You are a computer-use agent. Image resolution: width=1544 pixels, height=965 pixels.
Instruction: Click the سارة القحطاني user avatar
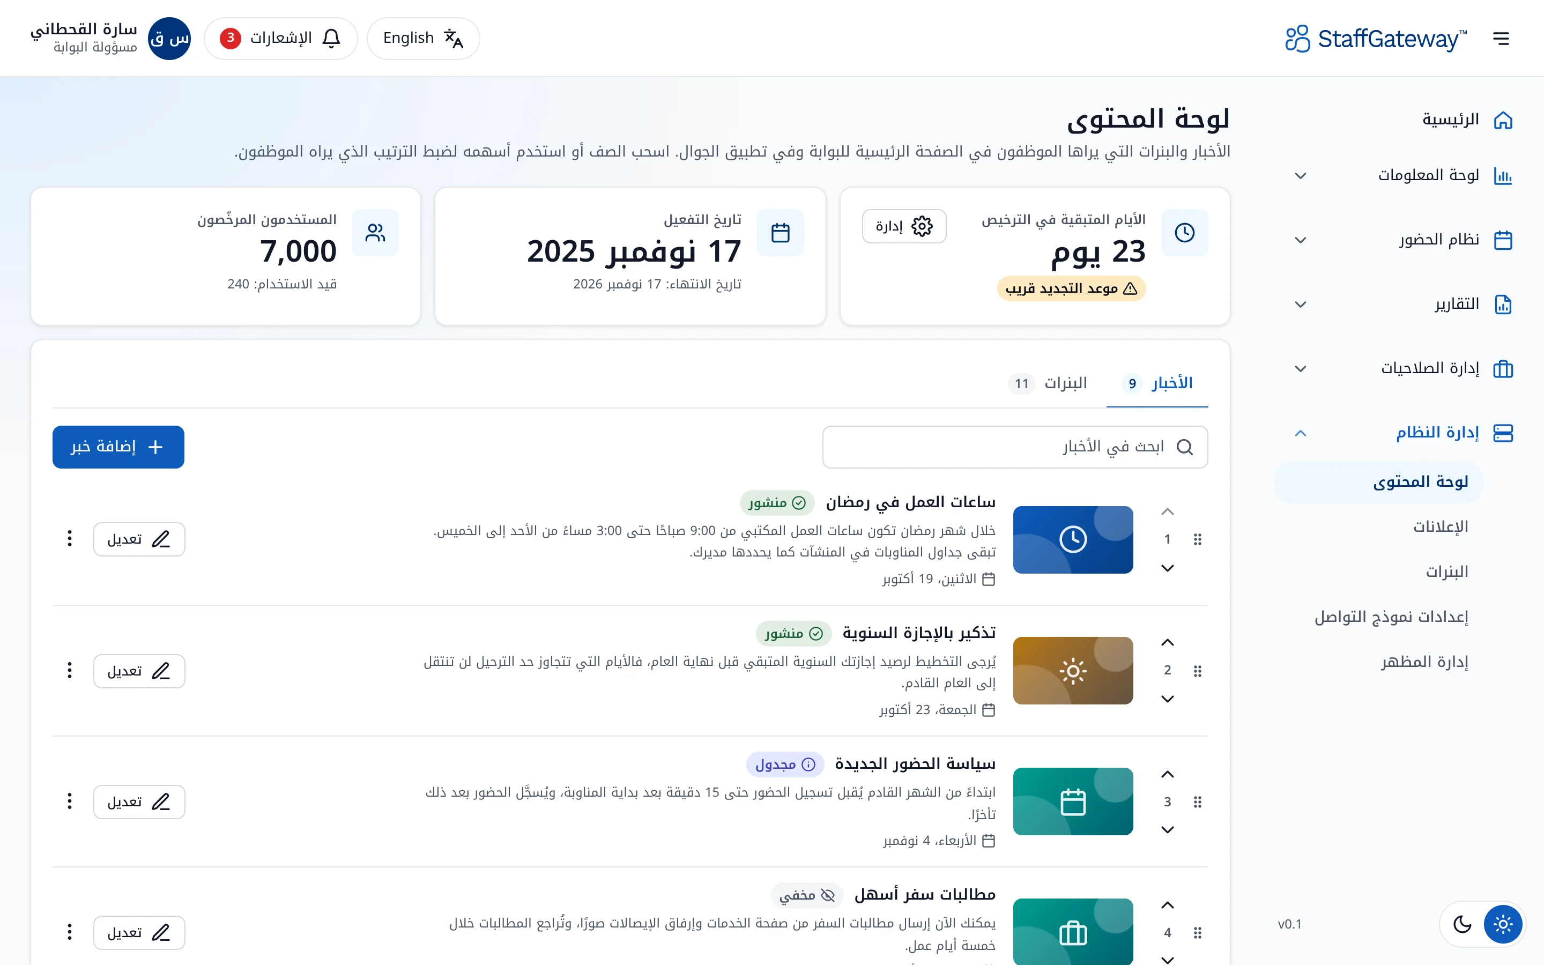click(x=169, y=38)
